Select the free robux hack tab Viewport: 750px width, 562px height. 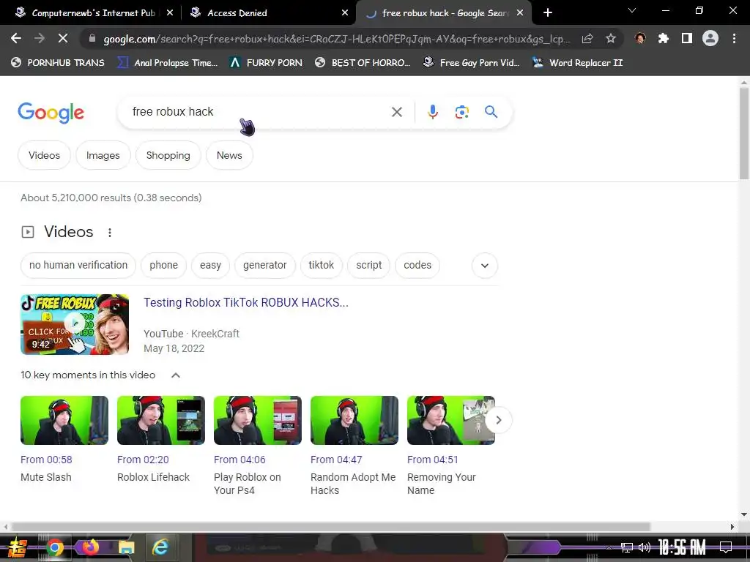point(442,13)
